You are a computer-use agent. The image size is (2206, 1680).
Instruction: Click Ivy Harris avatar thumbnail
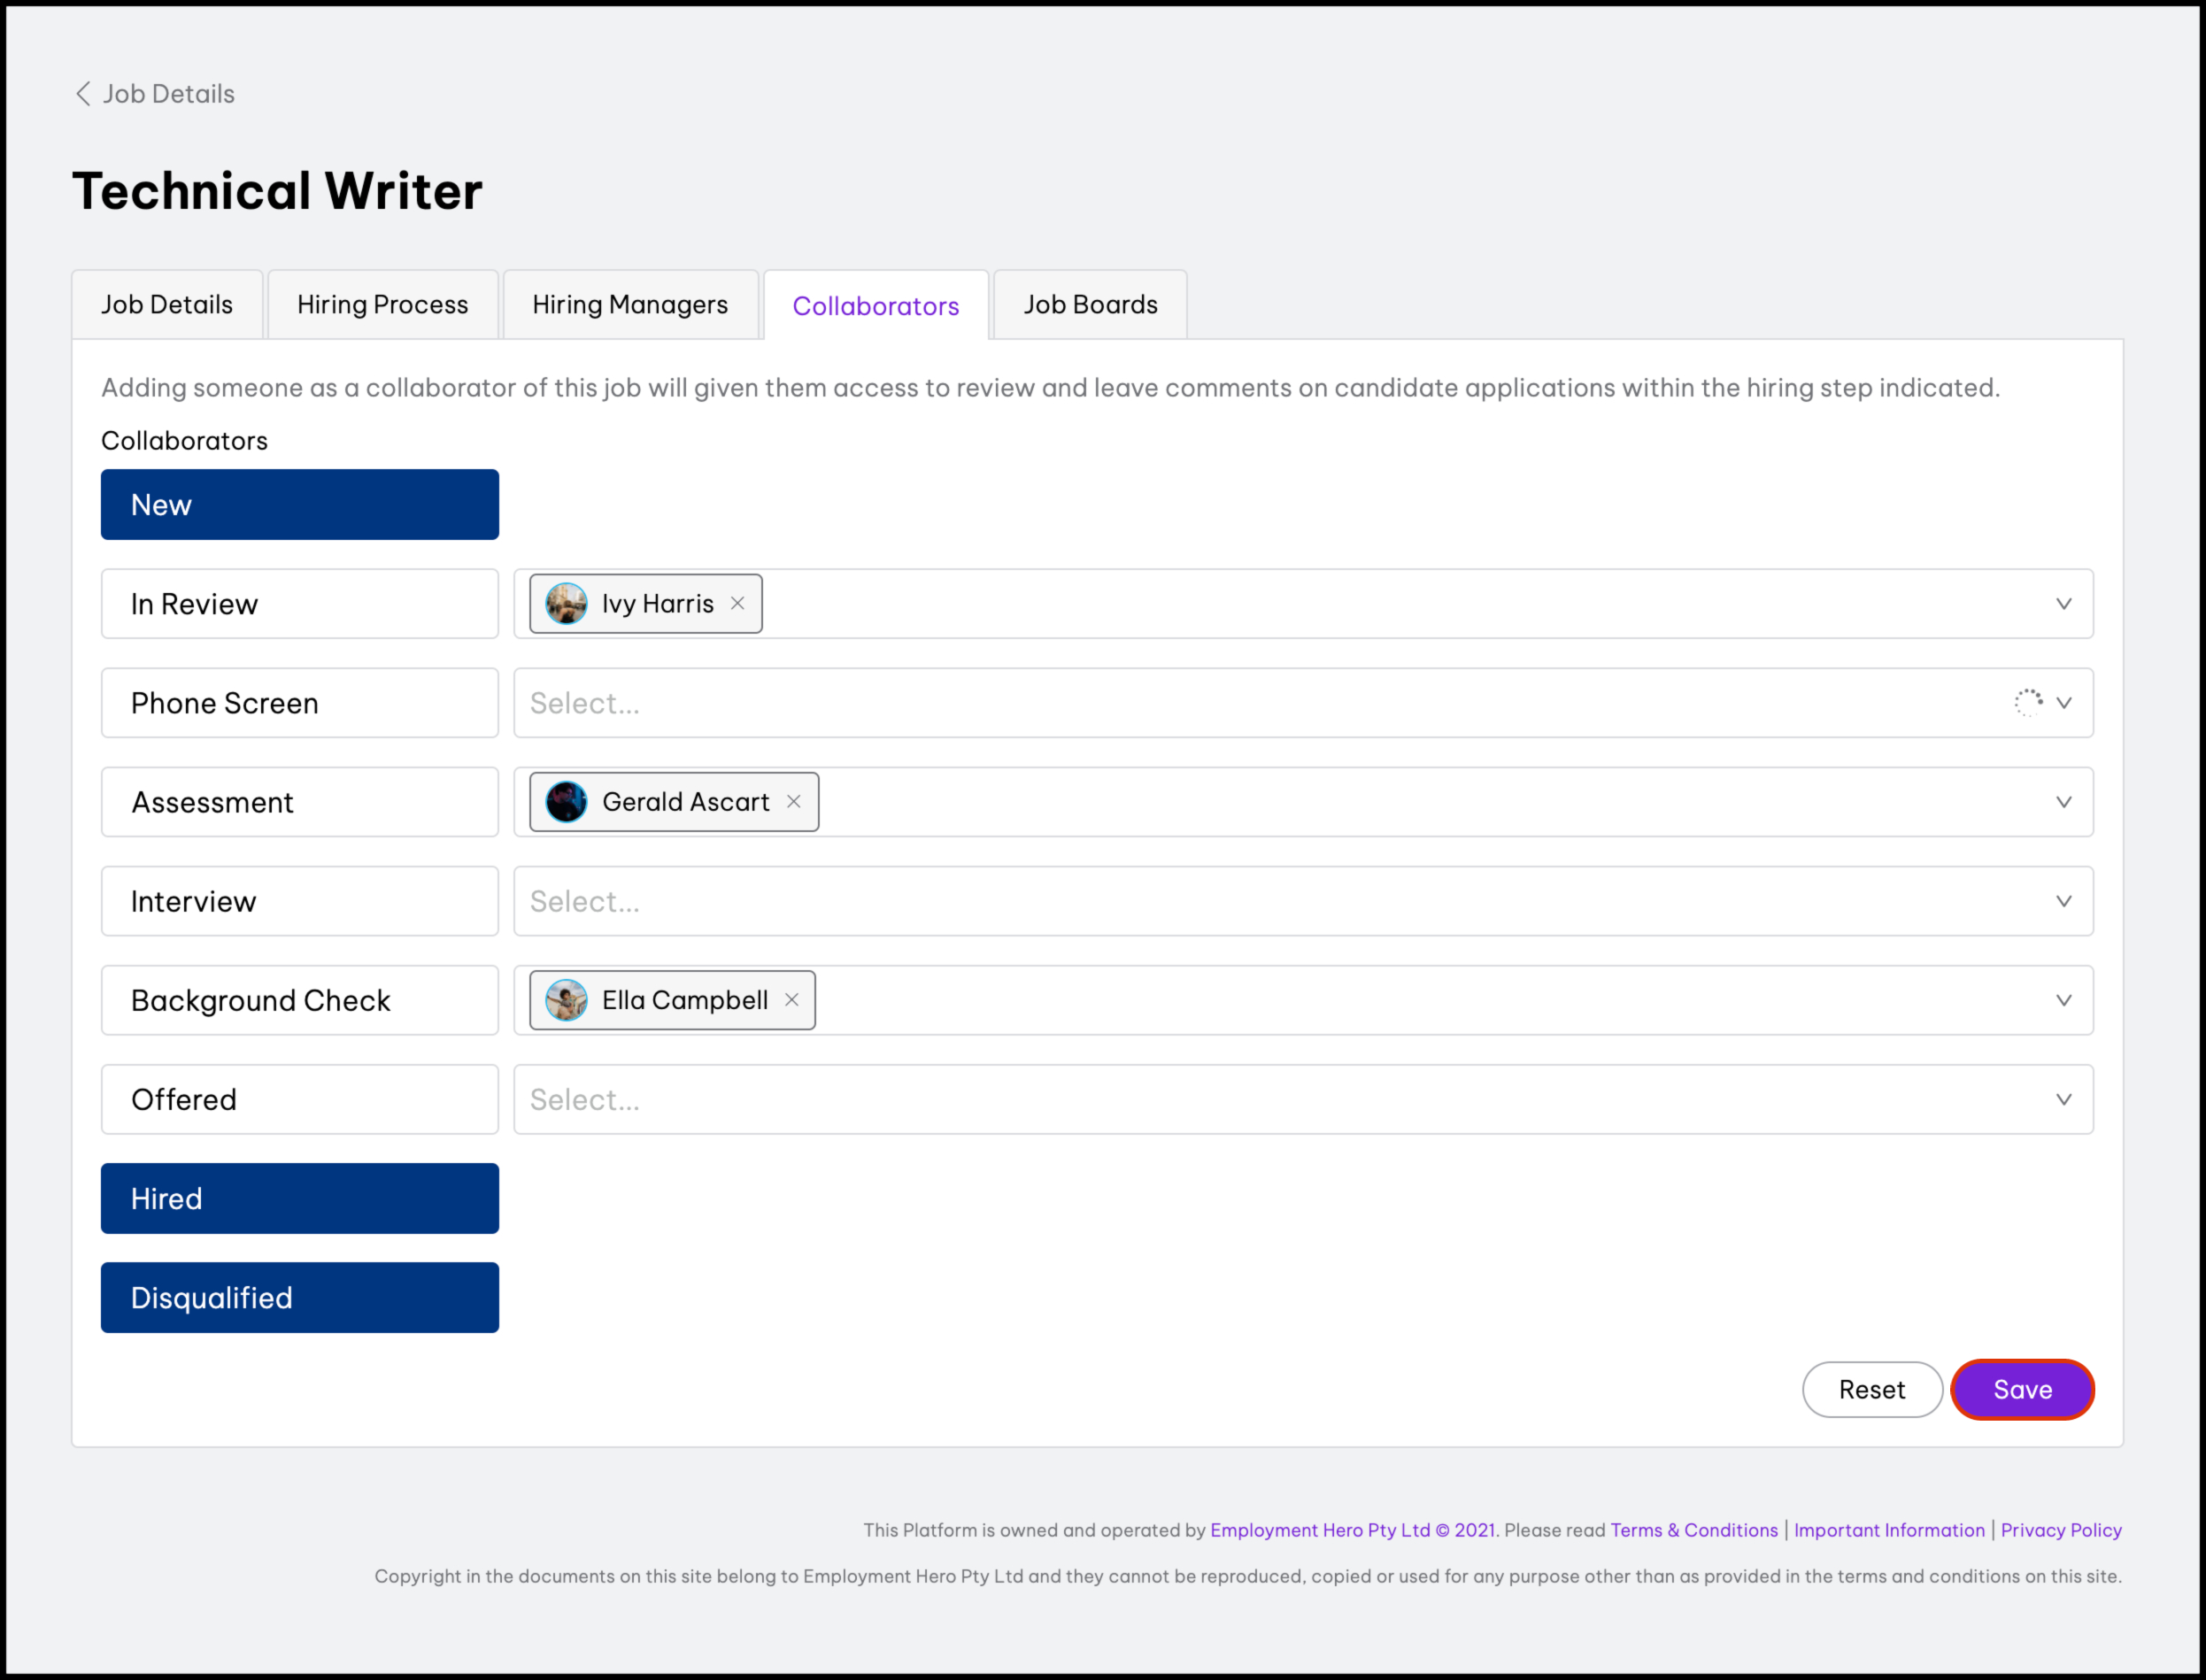point(566,604)
